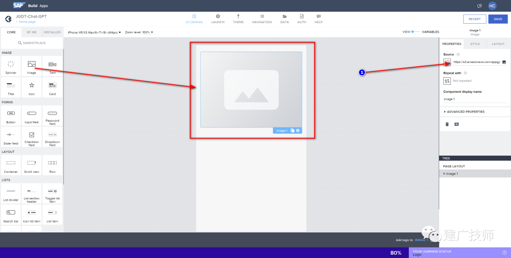511x258 pixels.
Task: Click the Save button
Action: pos(498,19)
